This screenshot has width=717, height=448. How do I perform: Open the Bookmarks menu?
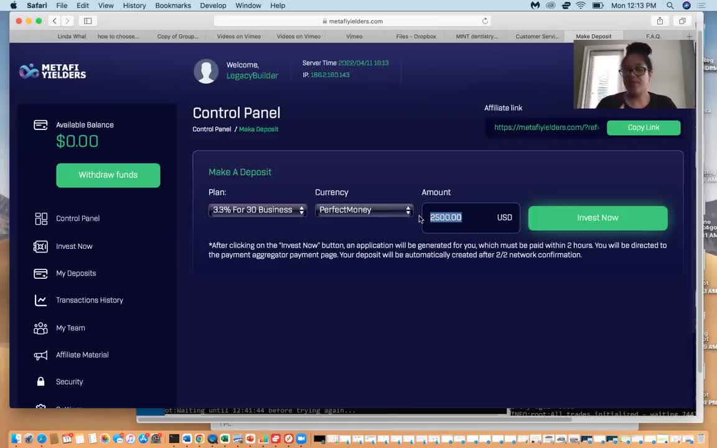click(173, 6)
